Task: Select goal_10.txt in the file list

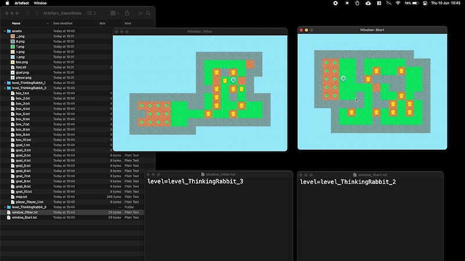Action: pos(24,191)
